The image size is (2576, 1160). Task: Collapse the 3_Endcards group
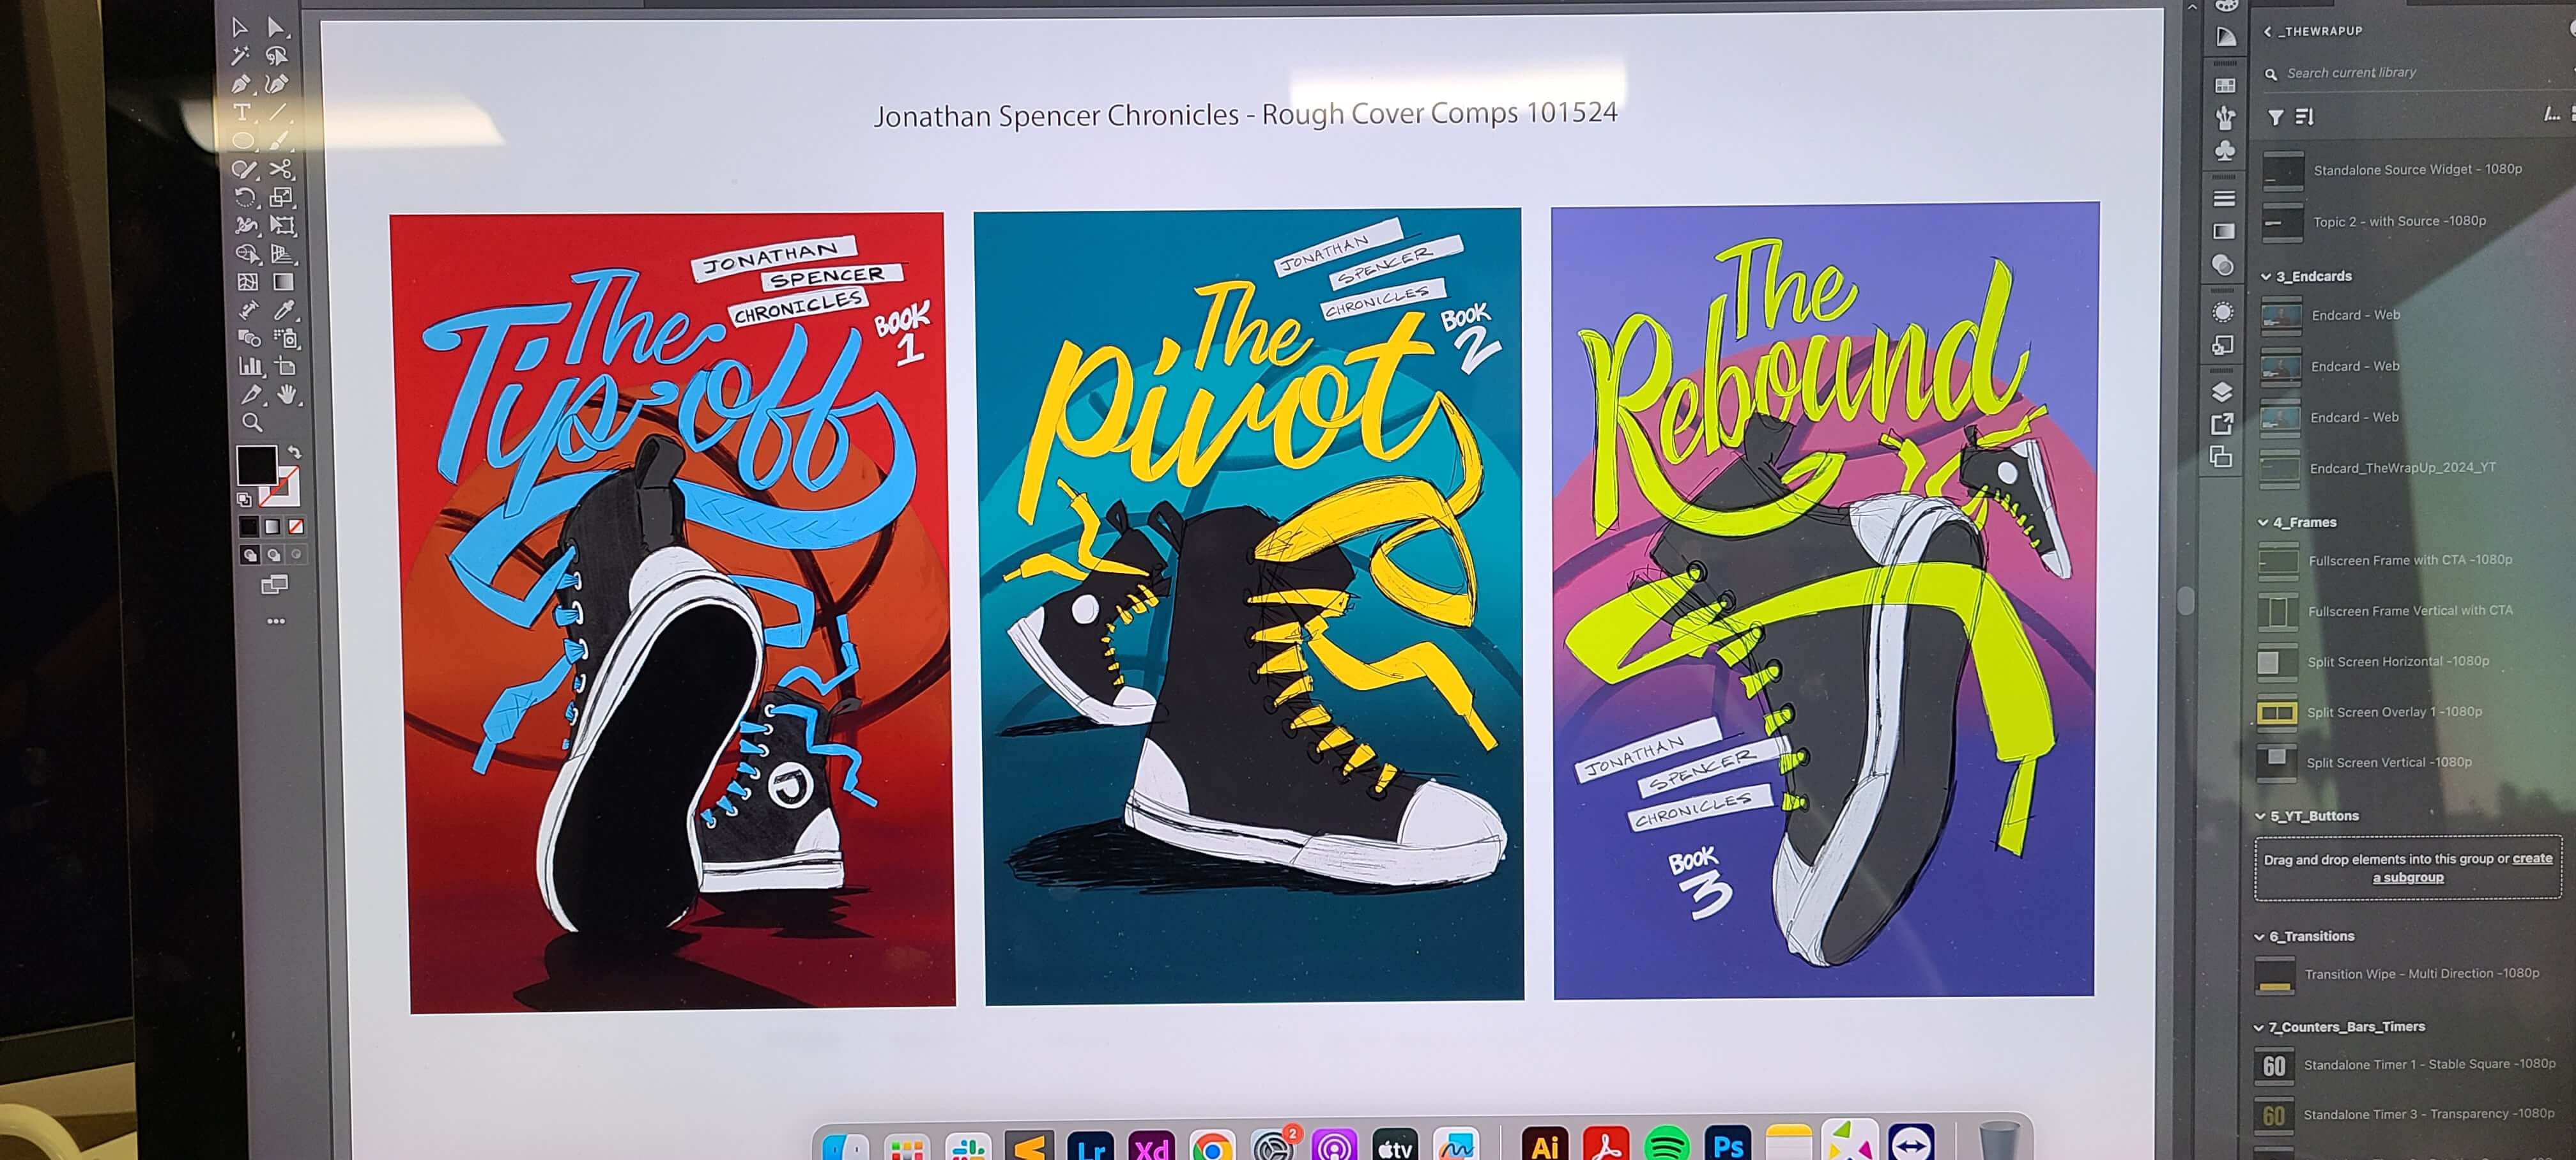click(x=2266, y=277)
